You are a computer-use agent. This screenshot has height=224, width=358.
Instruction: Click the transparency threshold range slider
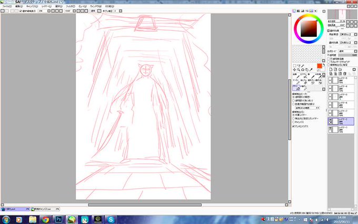point(307,108)
